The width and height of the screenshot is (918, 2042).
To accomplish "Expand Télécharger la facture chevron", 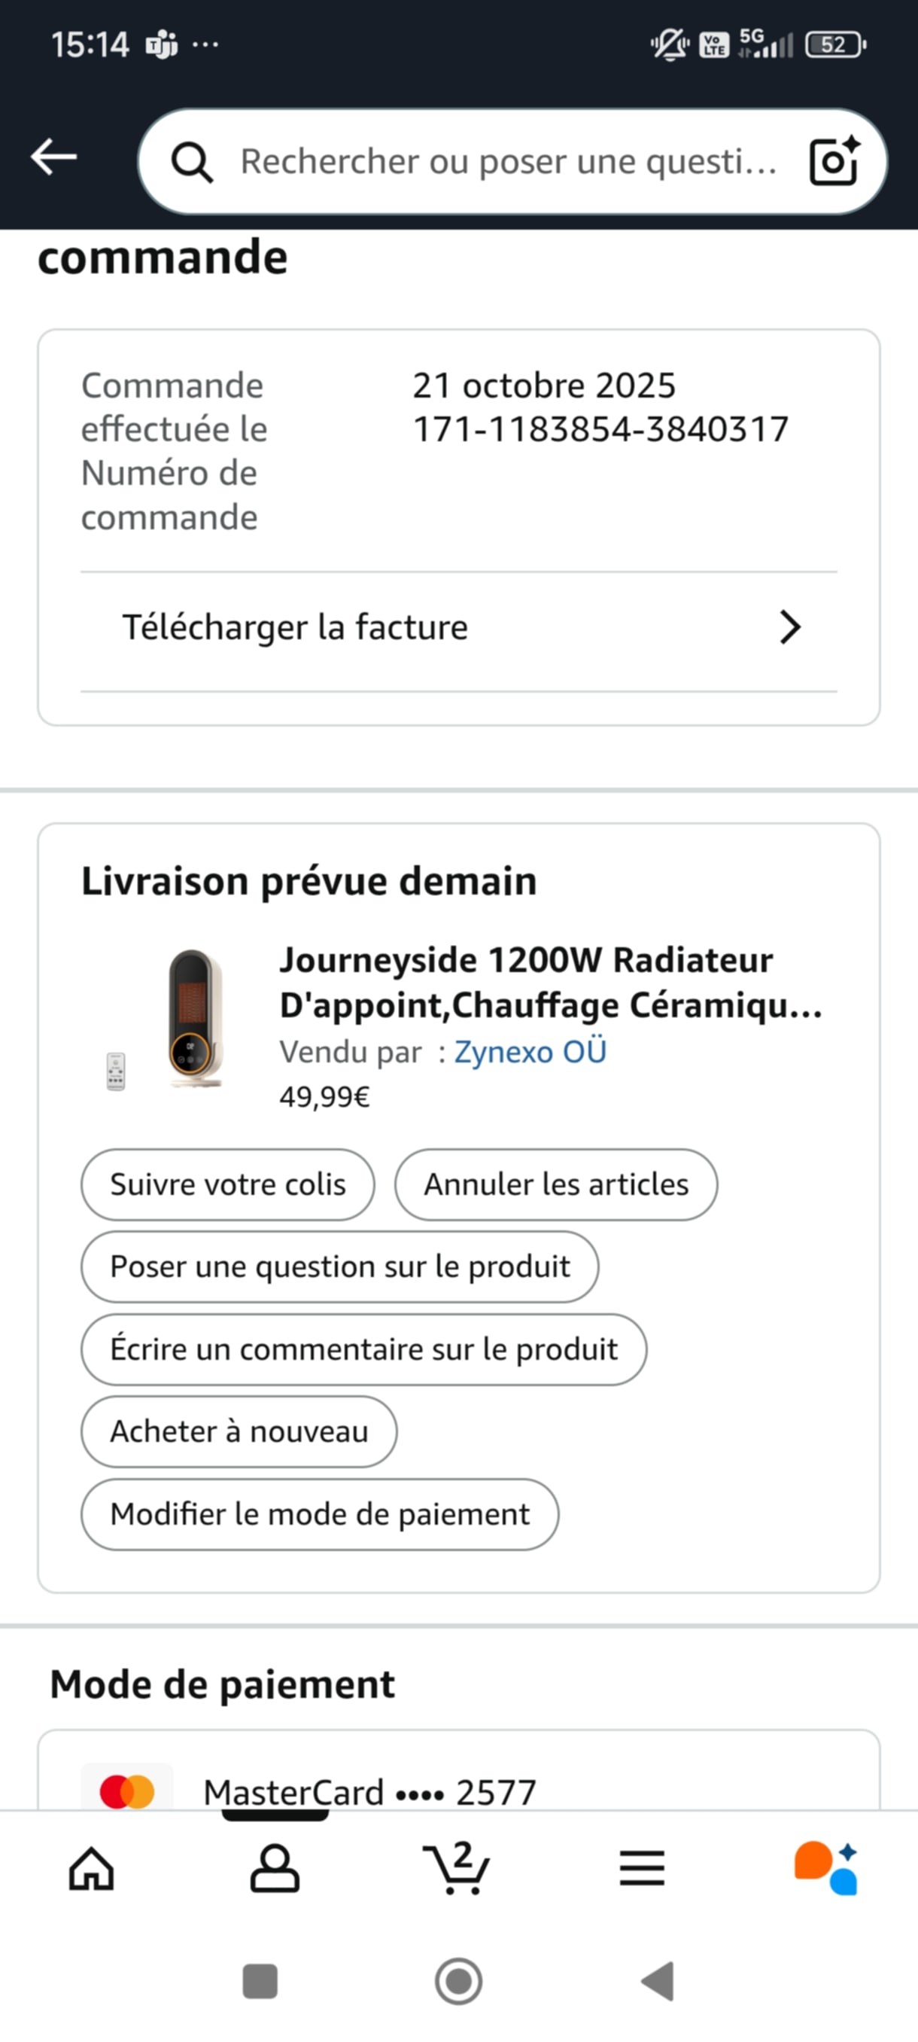I will pos(789,627).
